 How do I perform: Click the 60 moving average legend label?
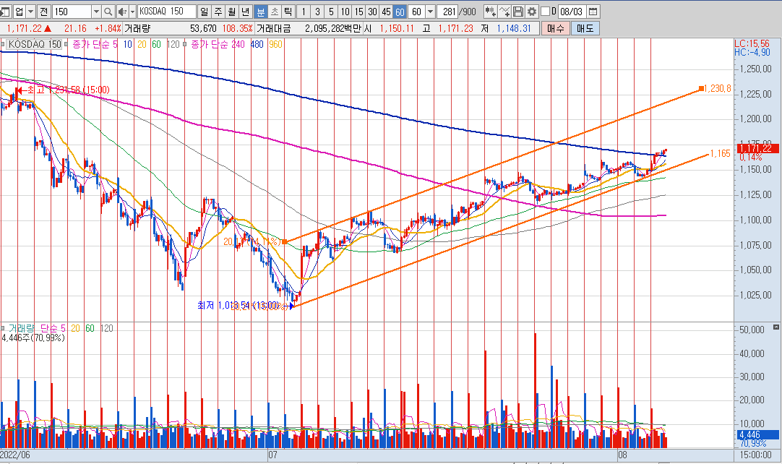point(156,44)
